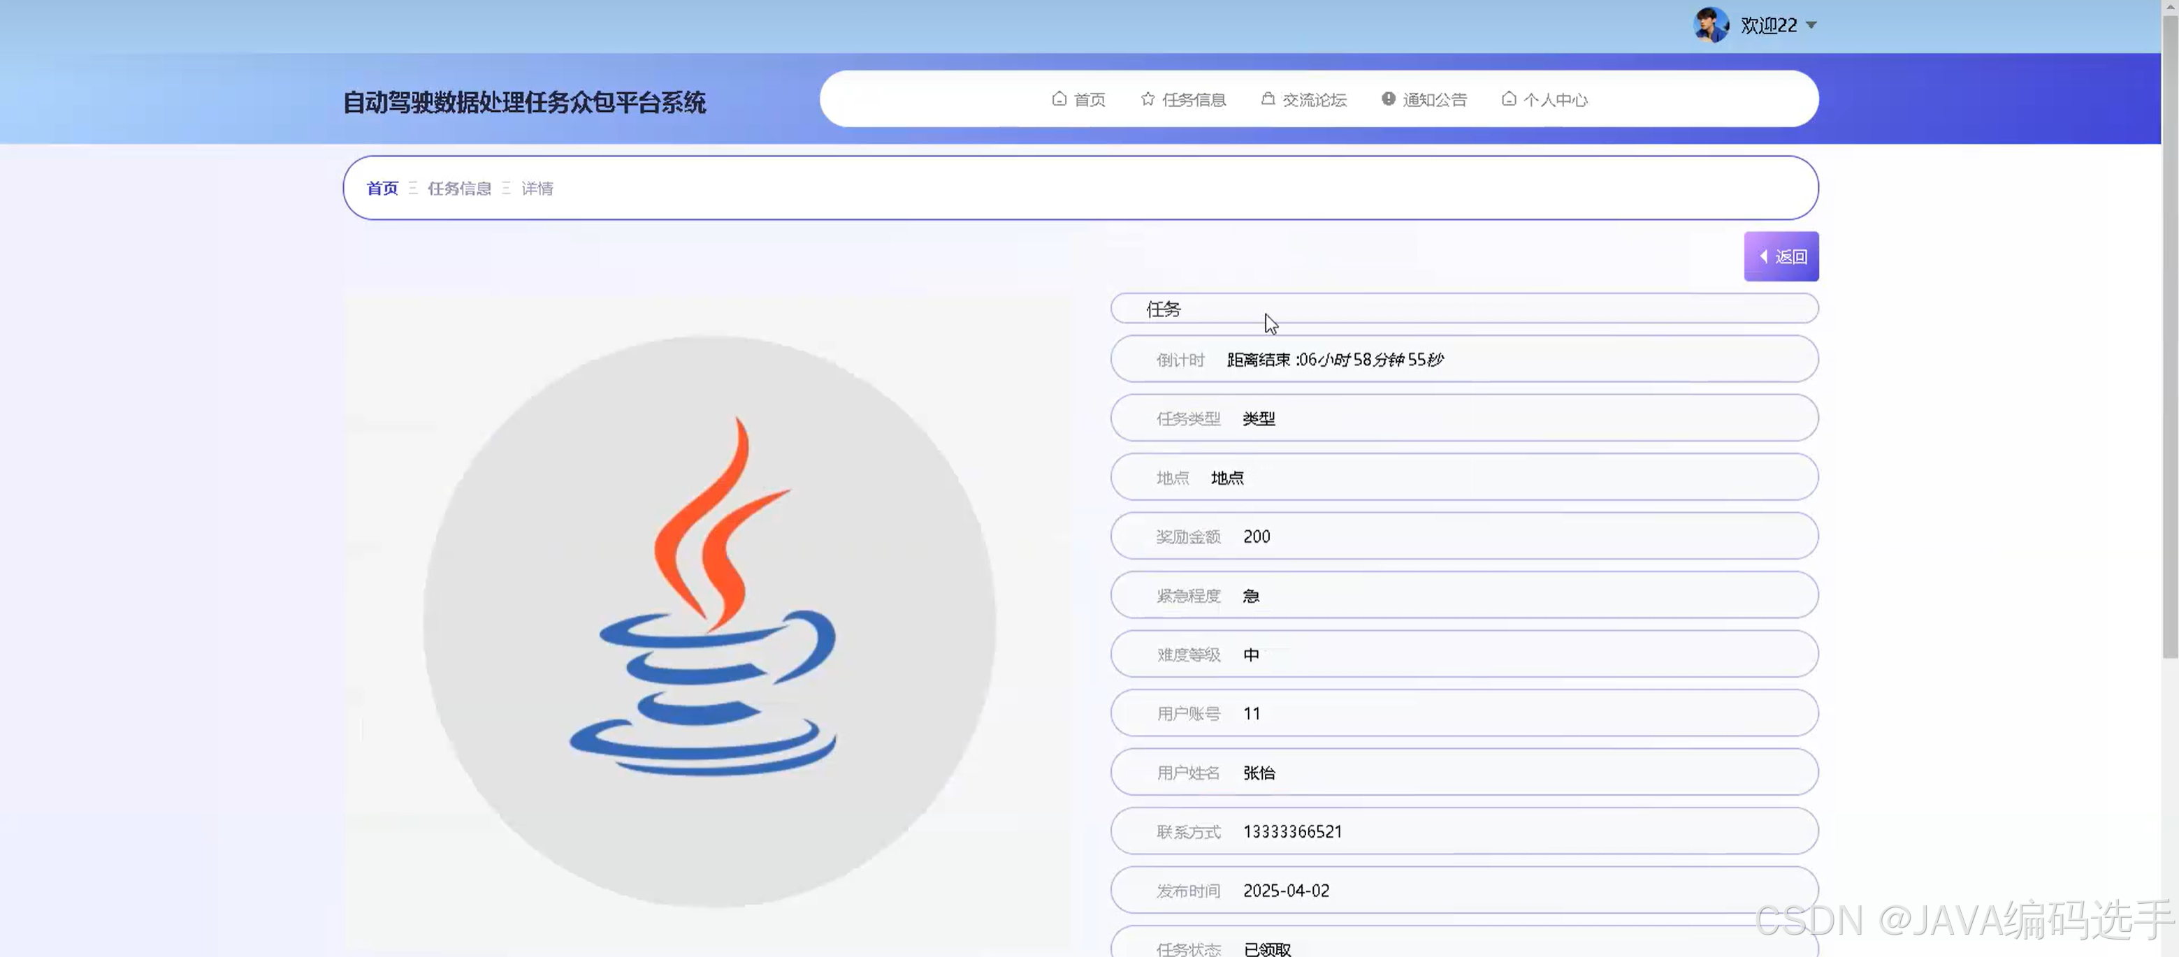
Task: Click the 详情 breadcrumb text
Action: click(537, 189)
